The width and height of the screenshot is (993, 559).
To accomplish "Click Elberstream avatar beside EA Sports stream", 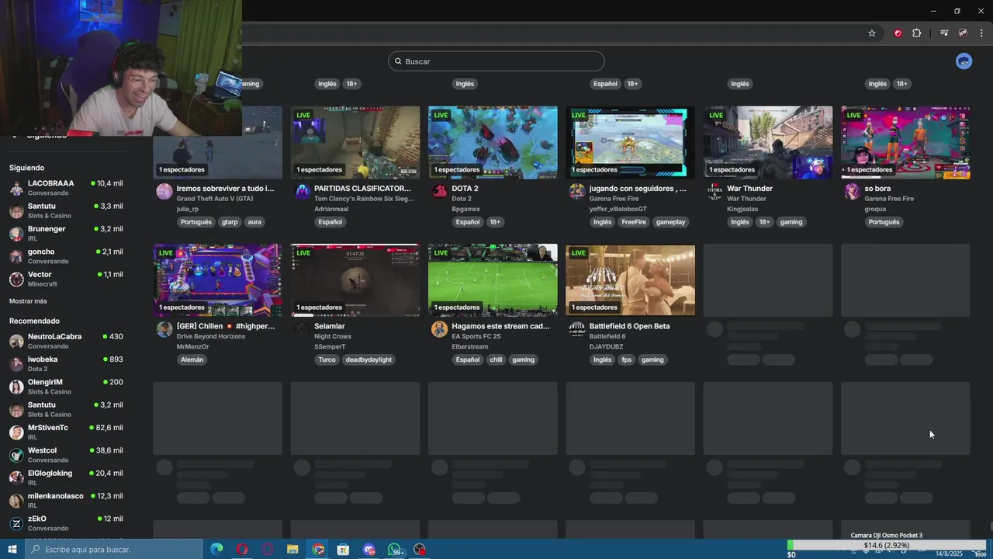I will coord(440,329).
